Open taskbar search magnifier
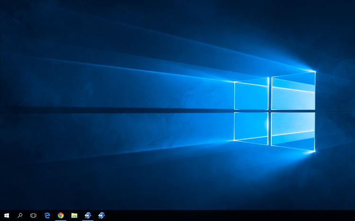 (20, 215)
